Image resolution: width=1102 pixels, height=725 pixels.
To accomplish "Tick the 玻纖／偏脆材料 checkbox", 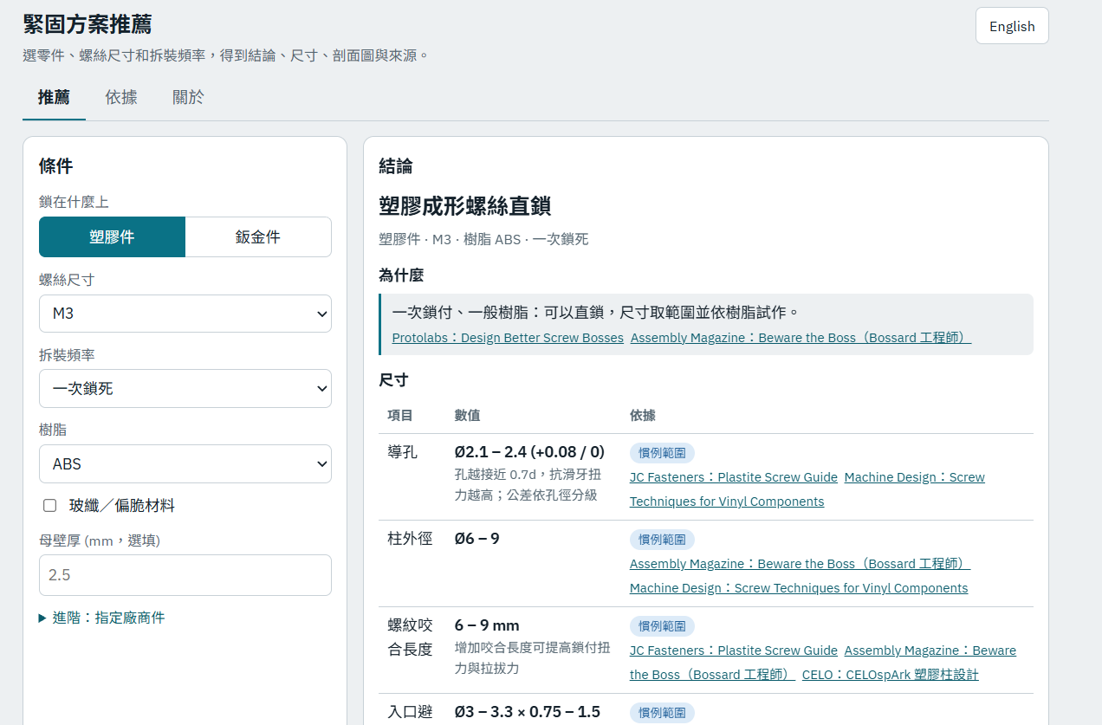I will coord(50,506).
